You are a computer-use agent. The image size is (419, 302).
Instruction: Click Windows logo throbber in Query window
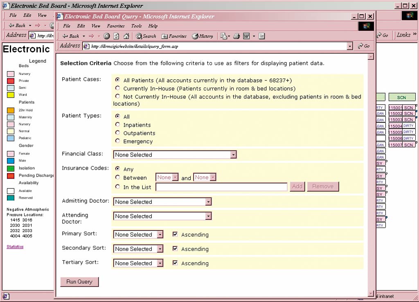(x=366, y=26)
